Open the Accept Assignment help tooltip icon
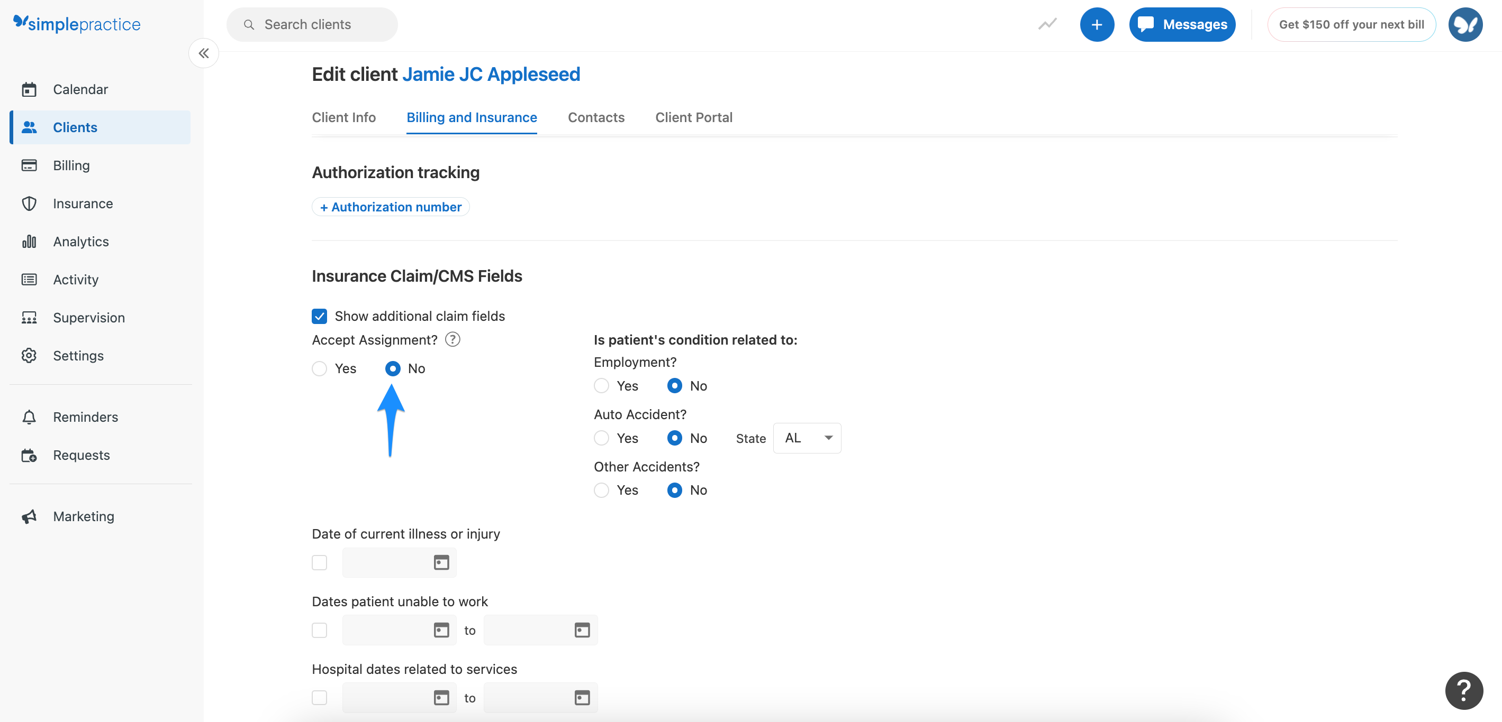Screen dimensions: 1502x722 tap(453, 339)
